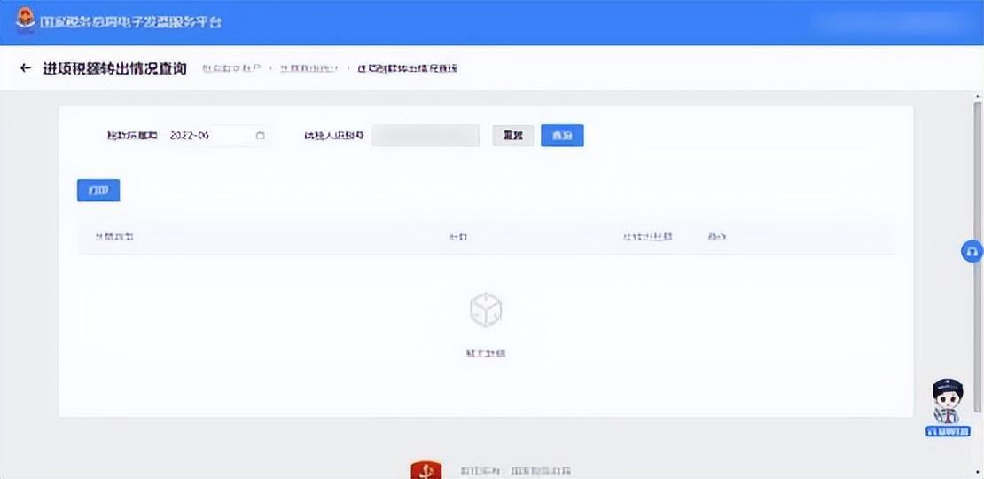Click the gray 重置 reset button
984x479 pixels.
pos(512,136)
